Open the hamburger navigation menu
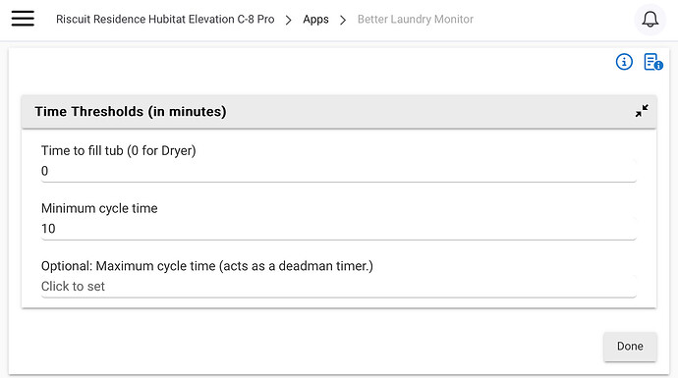This screenshot has height=378, width=678. 23,19
